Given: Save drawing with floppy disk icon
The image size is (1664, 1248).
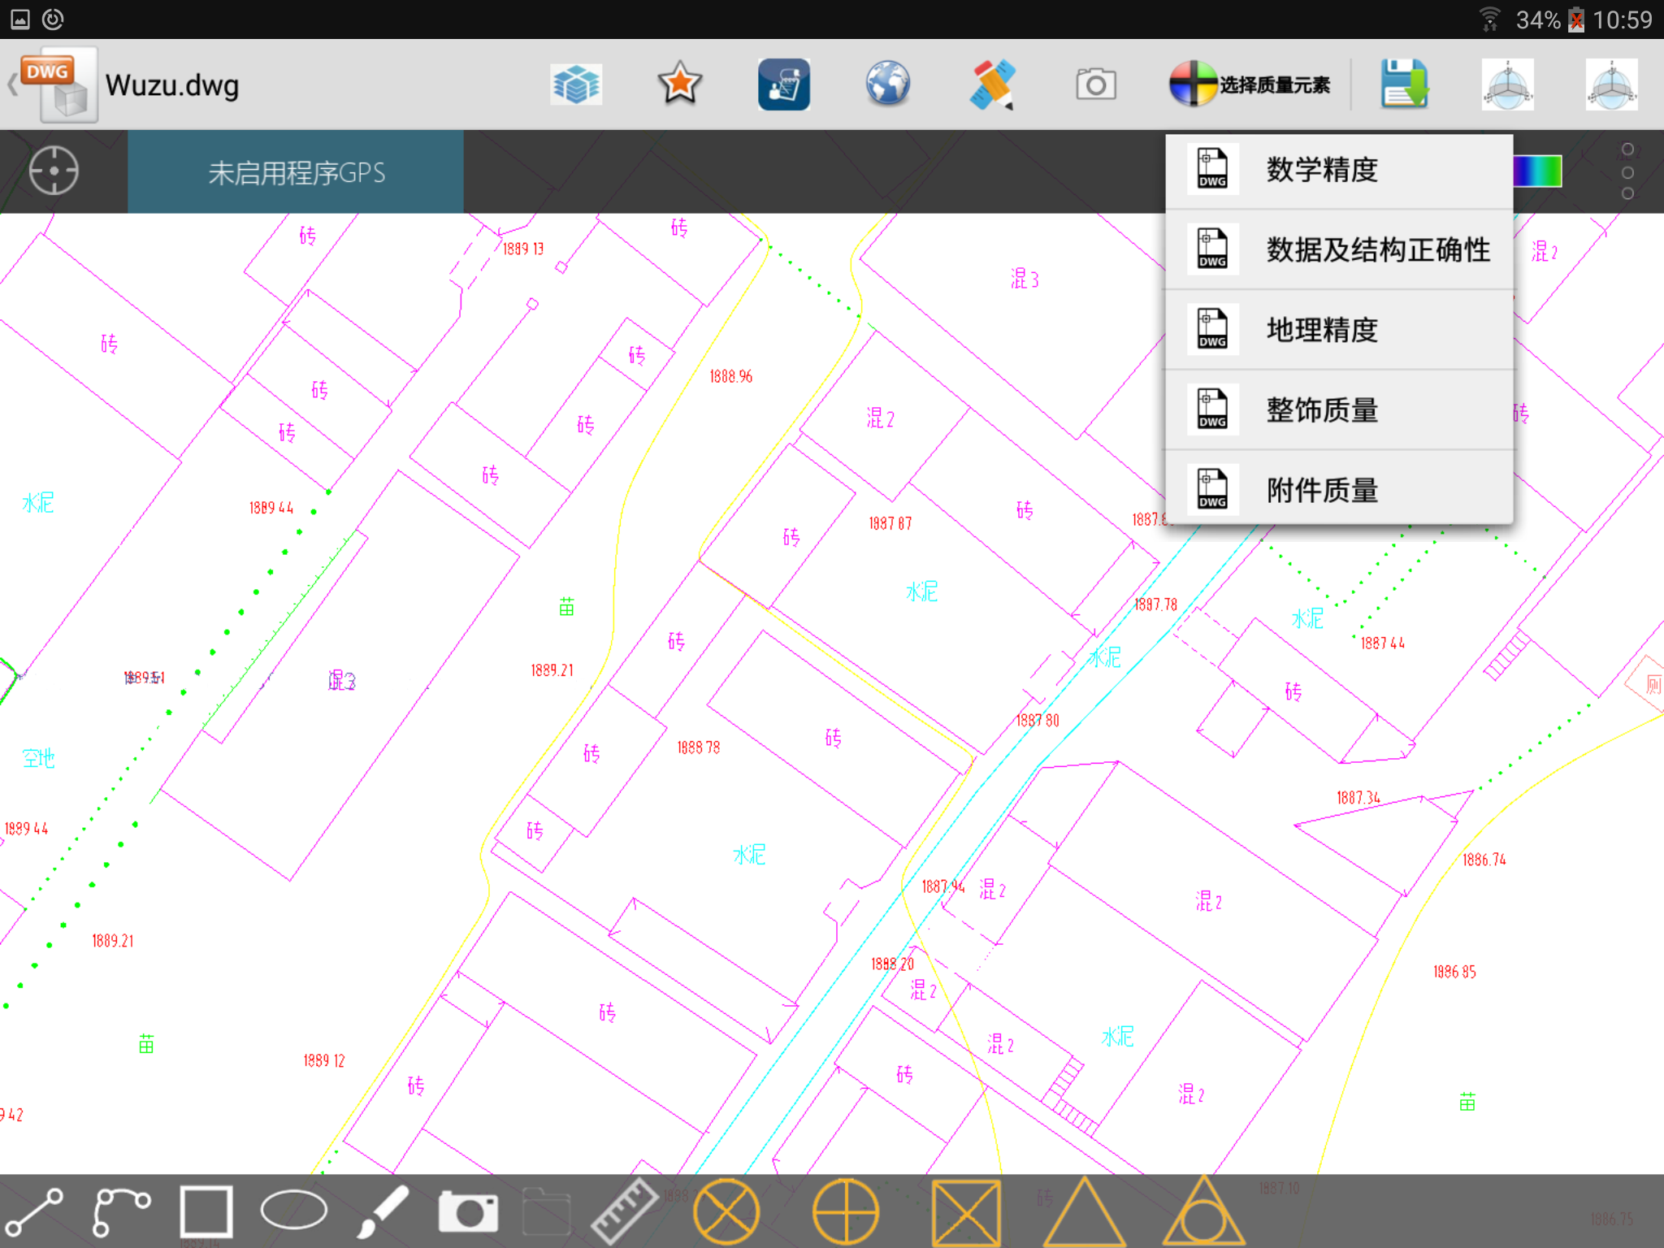Looking at the screenshot, I should (1404, 84).
